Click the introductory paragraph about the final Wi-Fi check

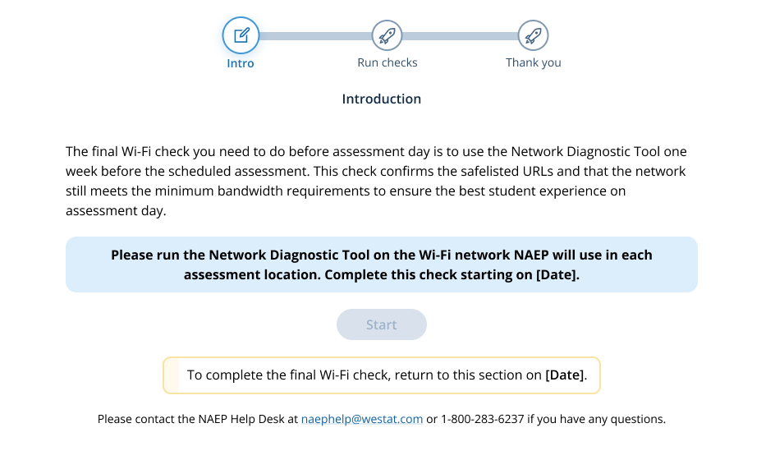[377, 181]
